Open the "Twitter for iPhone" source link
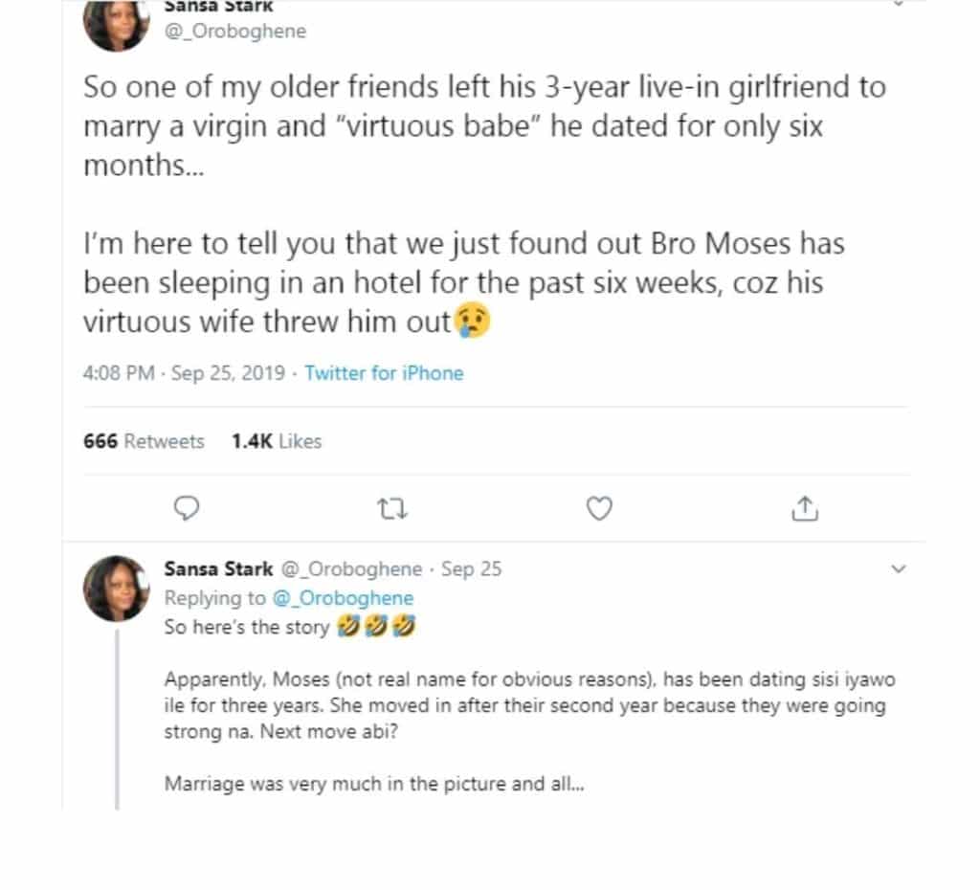 pos(384,373)
